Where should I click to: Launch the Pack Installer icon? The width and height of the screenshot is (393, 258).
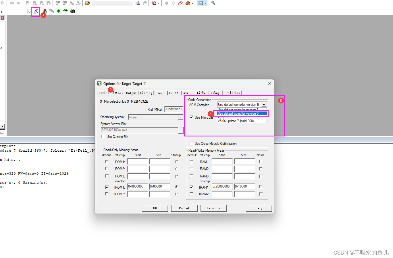point(72,11)
